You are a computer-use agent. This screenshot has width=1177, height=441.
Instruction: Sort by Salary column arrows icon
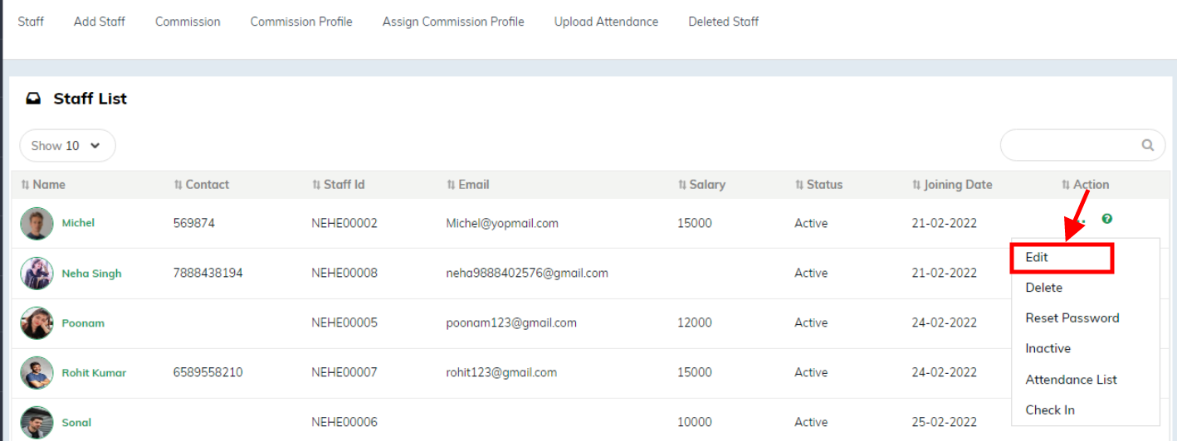pos(682,185)
